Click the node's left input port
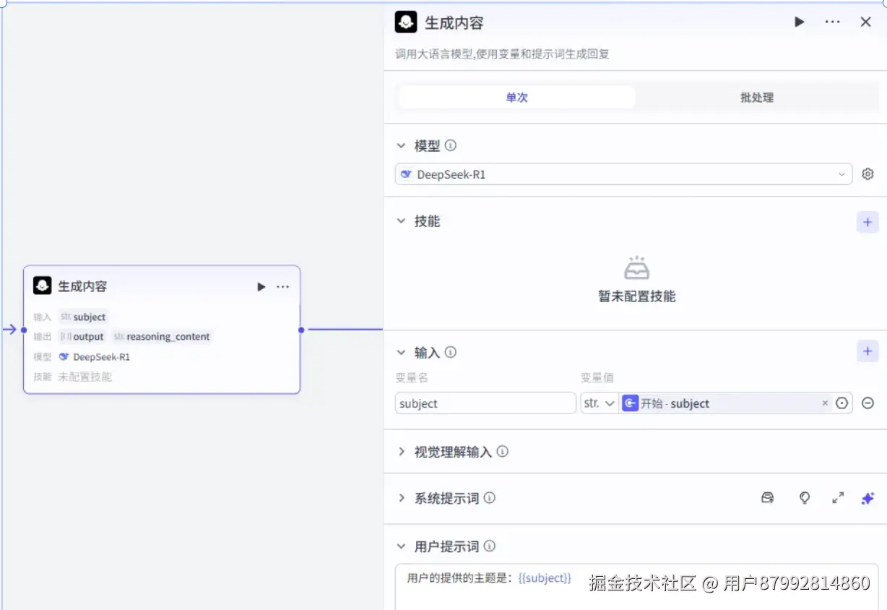887x610 pixels. (23, 330)
